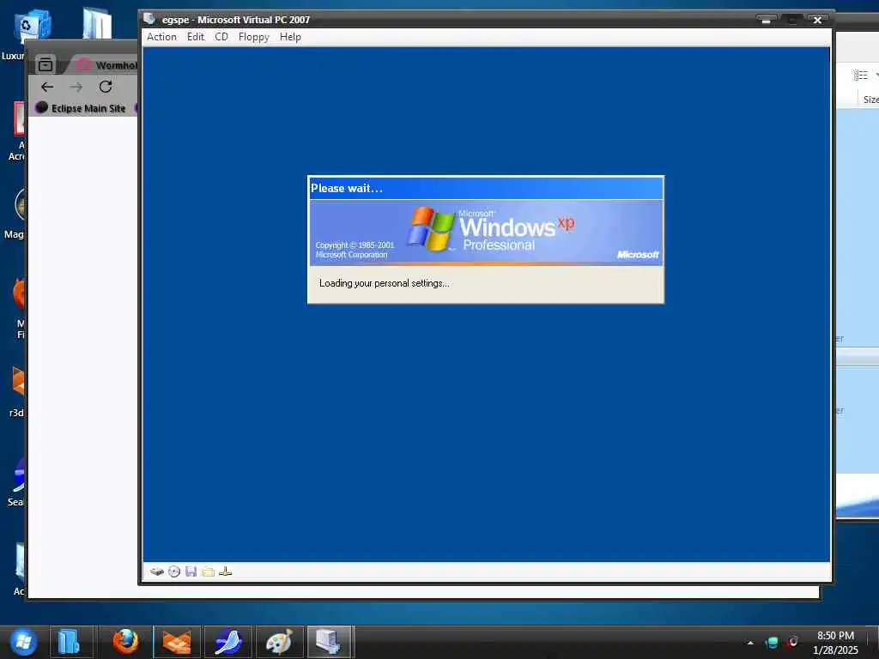Image resolution: width=879 pixels, height=659 pixels.
Task: Click the red-marked tray icon beside the clock
Action: point(792,642)
